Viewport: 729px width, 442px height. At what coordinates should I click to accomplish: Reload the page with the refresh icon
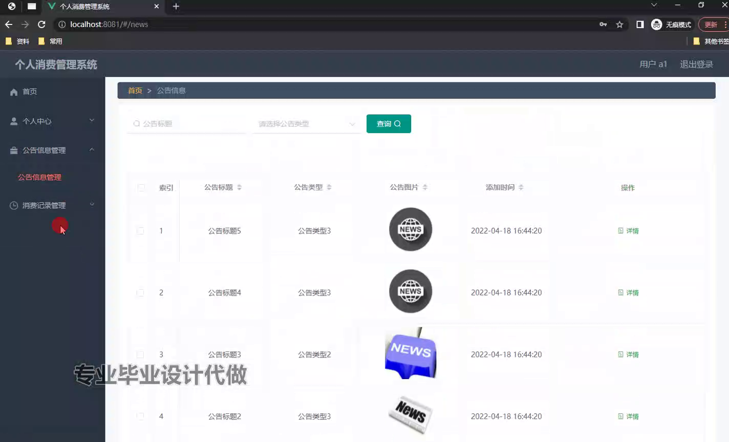(41, 25)
